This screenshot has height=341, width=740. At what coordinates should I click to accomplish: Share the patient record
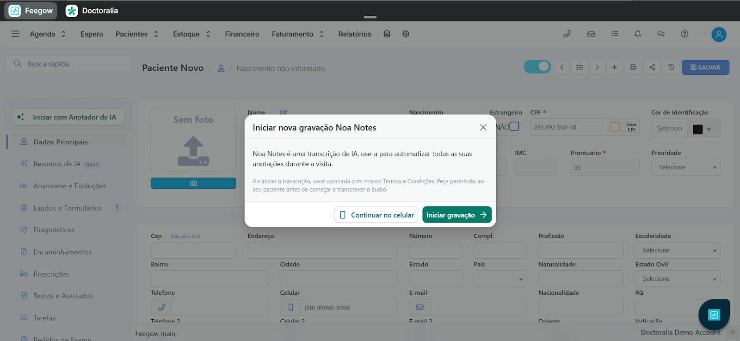[652, 67]
